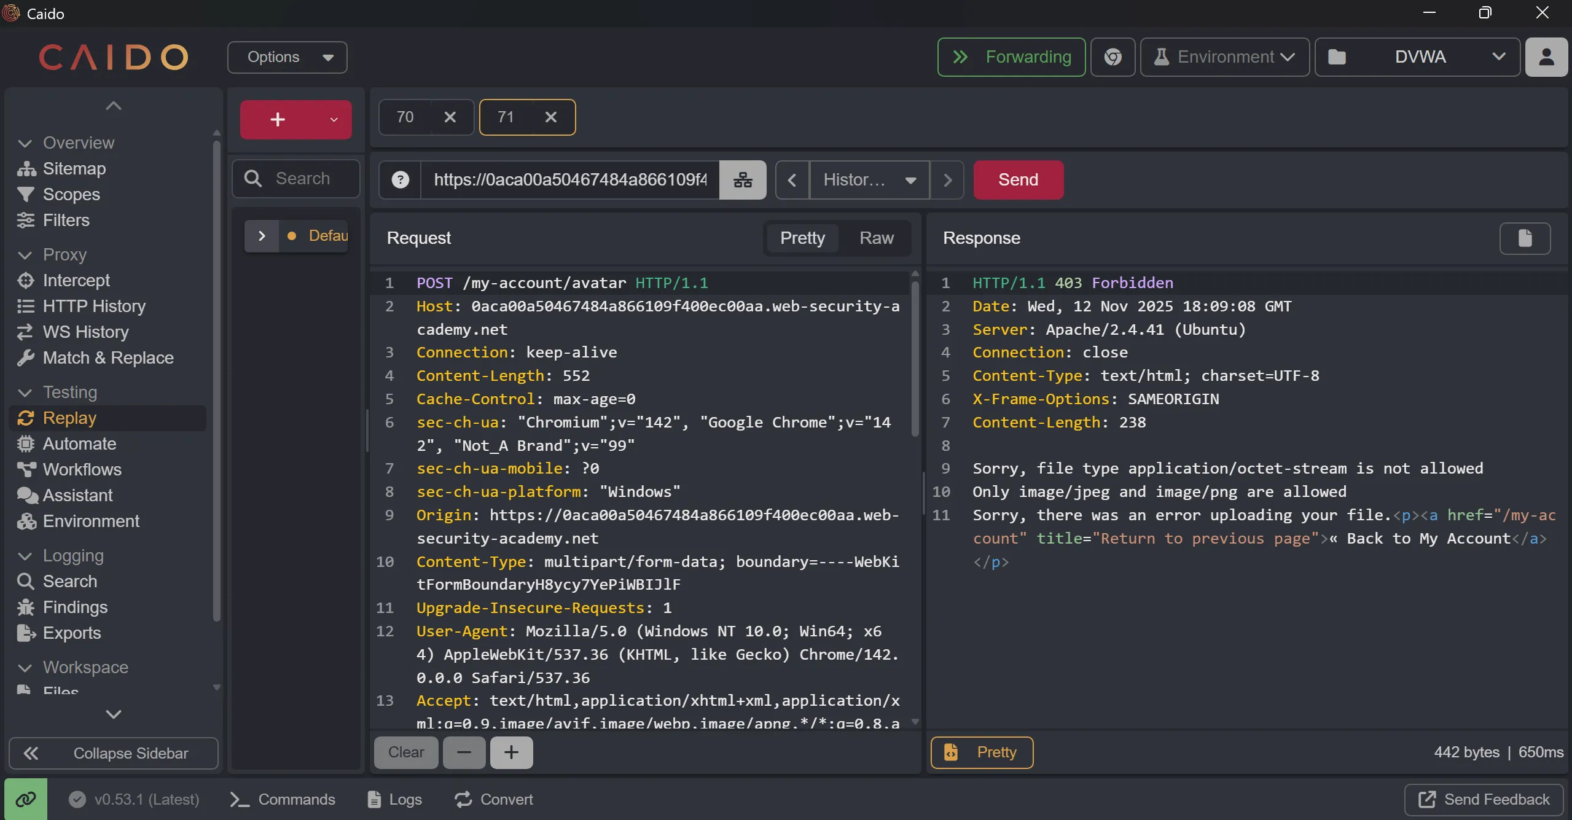1572x820 pixels.
Task: Open the Options dropdown
Action: click(x=287, y=57)
